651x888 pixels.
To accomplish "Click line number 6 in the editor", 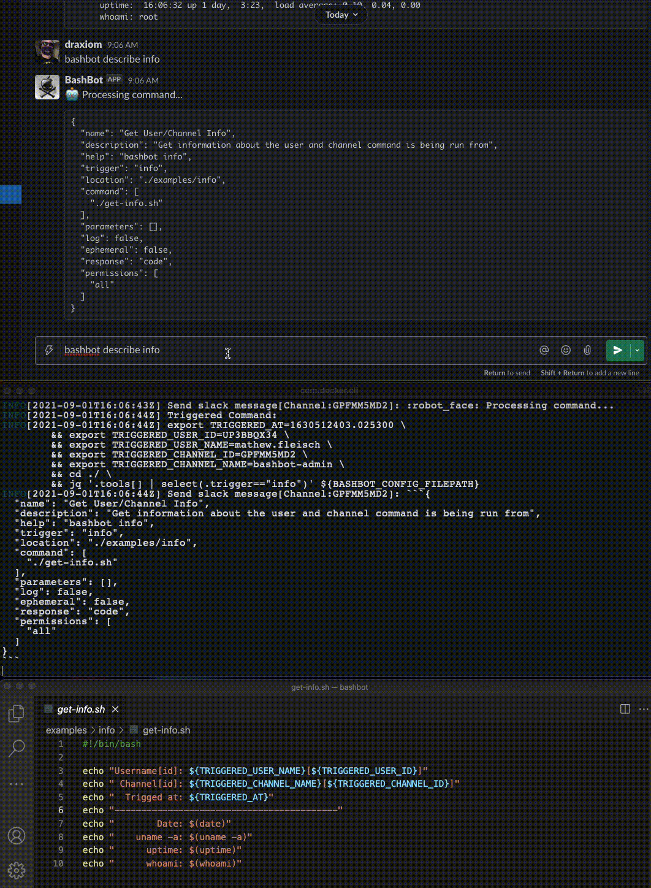I will coord(61,810).
